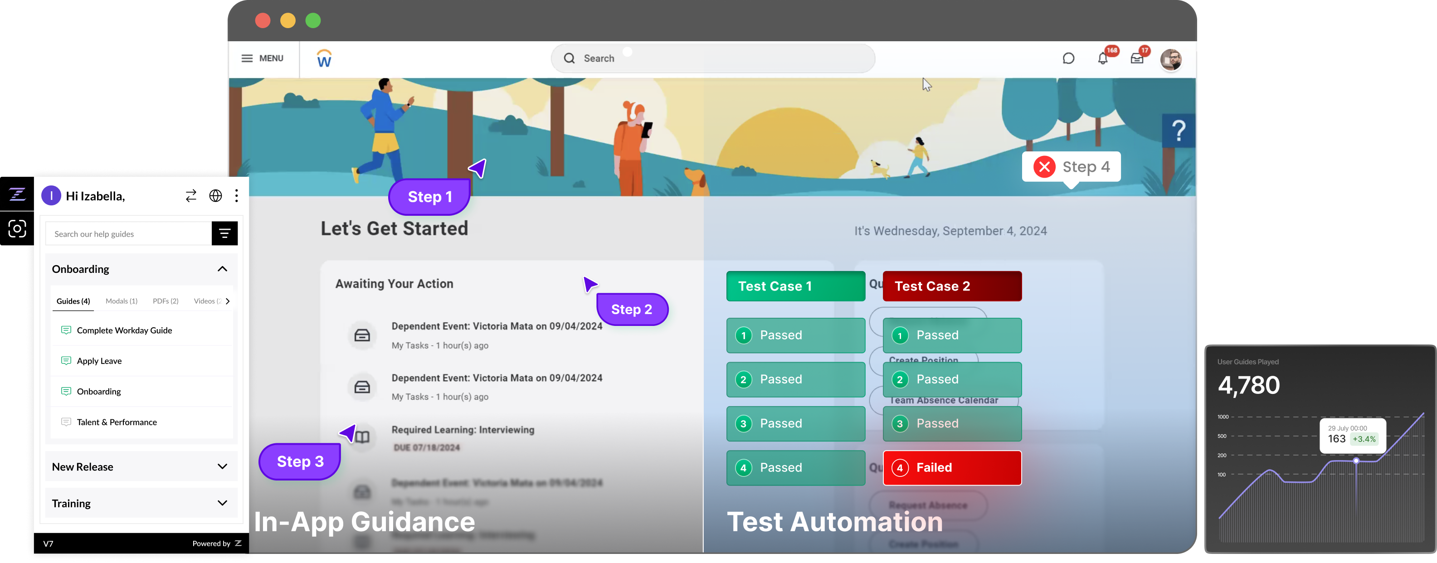Click the blue question mark help tab

coord(1179,131)
